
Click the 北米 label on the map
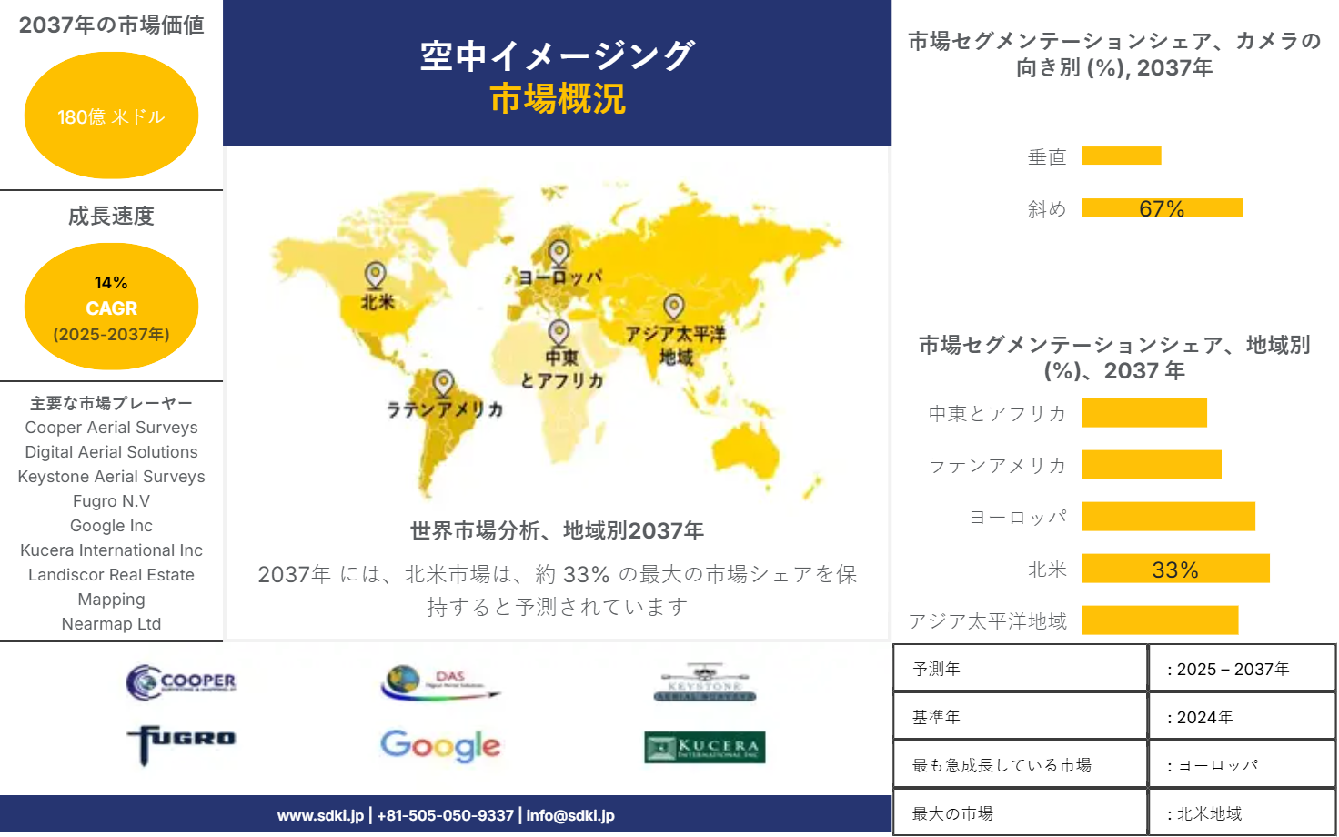click(x=378, y=301)
